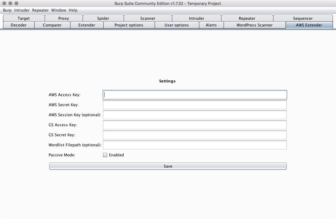Switch to the Intruder tab
The width and height of the screenshot is (336, 219).
pos(197,18)
